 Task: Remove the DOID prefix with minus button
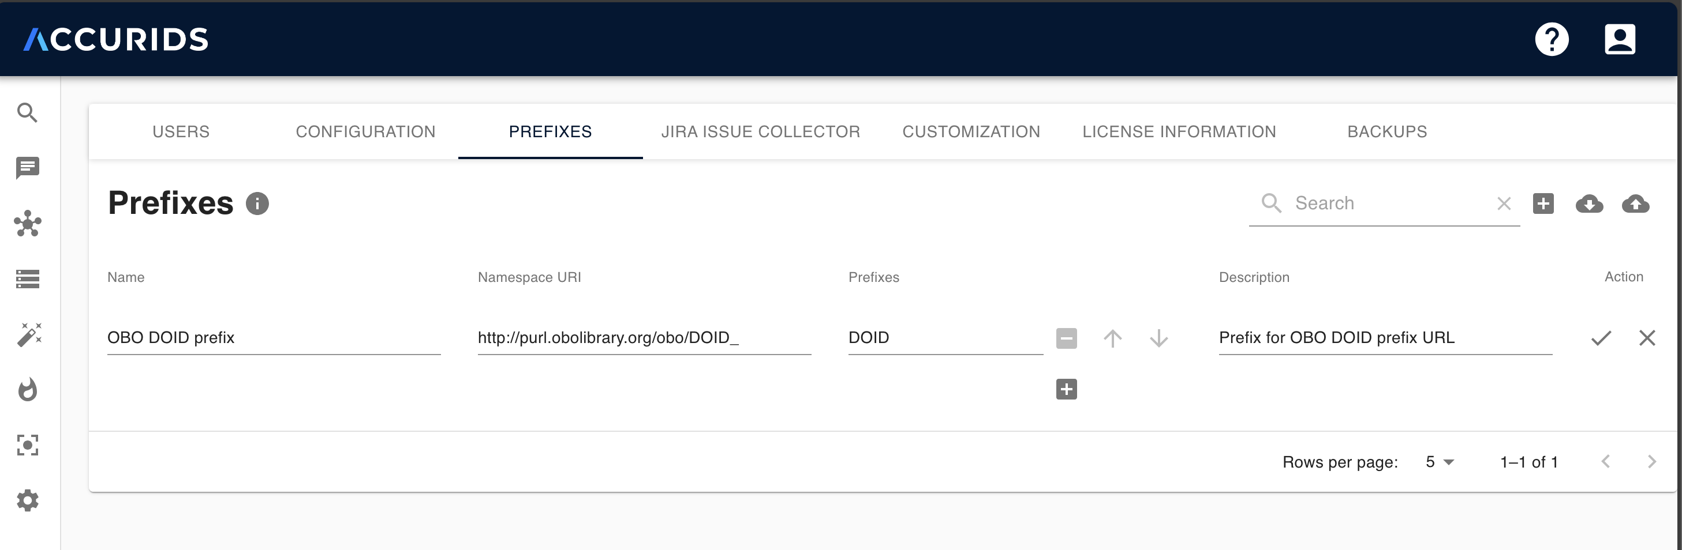(1066, 338)
